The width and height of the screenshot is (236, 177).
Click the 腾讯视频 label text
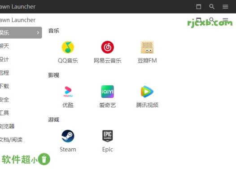[x=147, y=105]
